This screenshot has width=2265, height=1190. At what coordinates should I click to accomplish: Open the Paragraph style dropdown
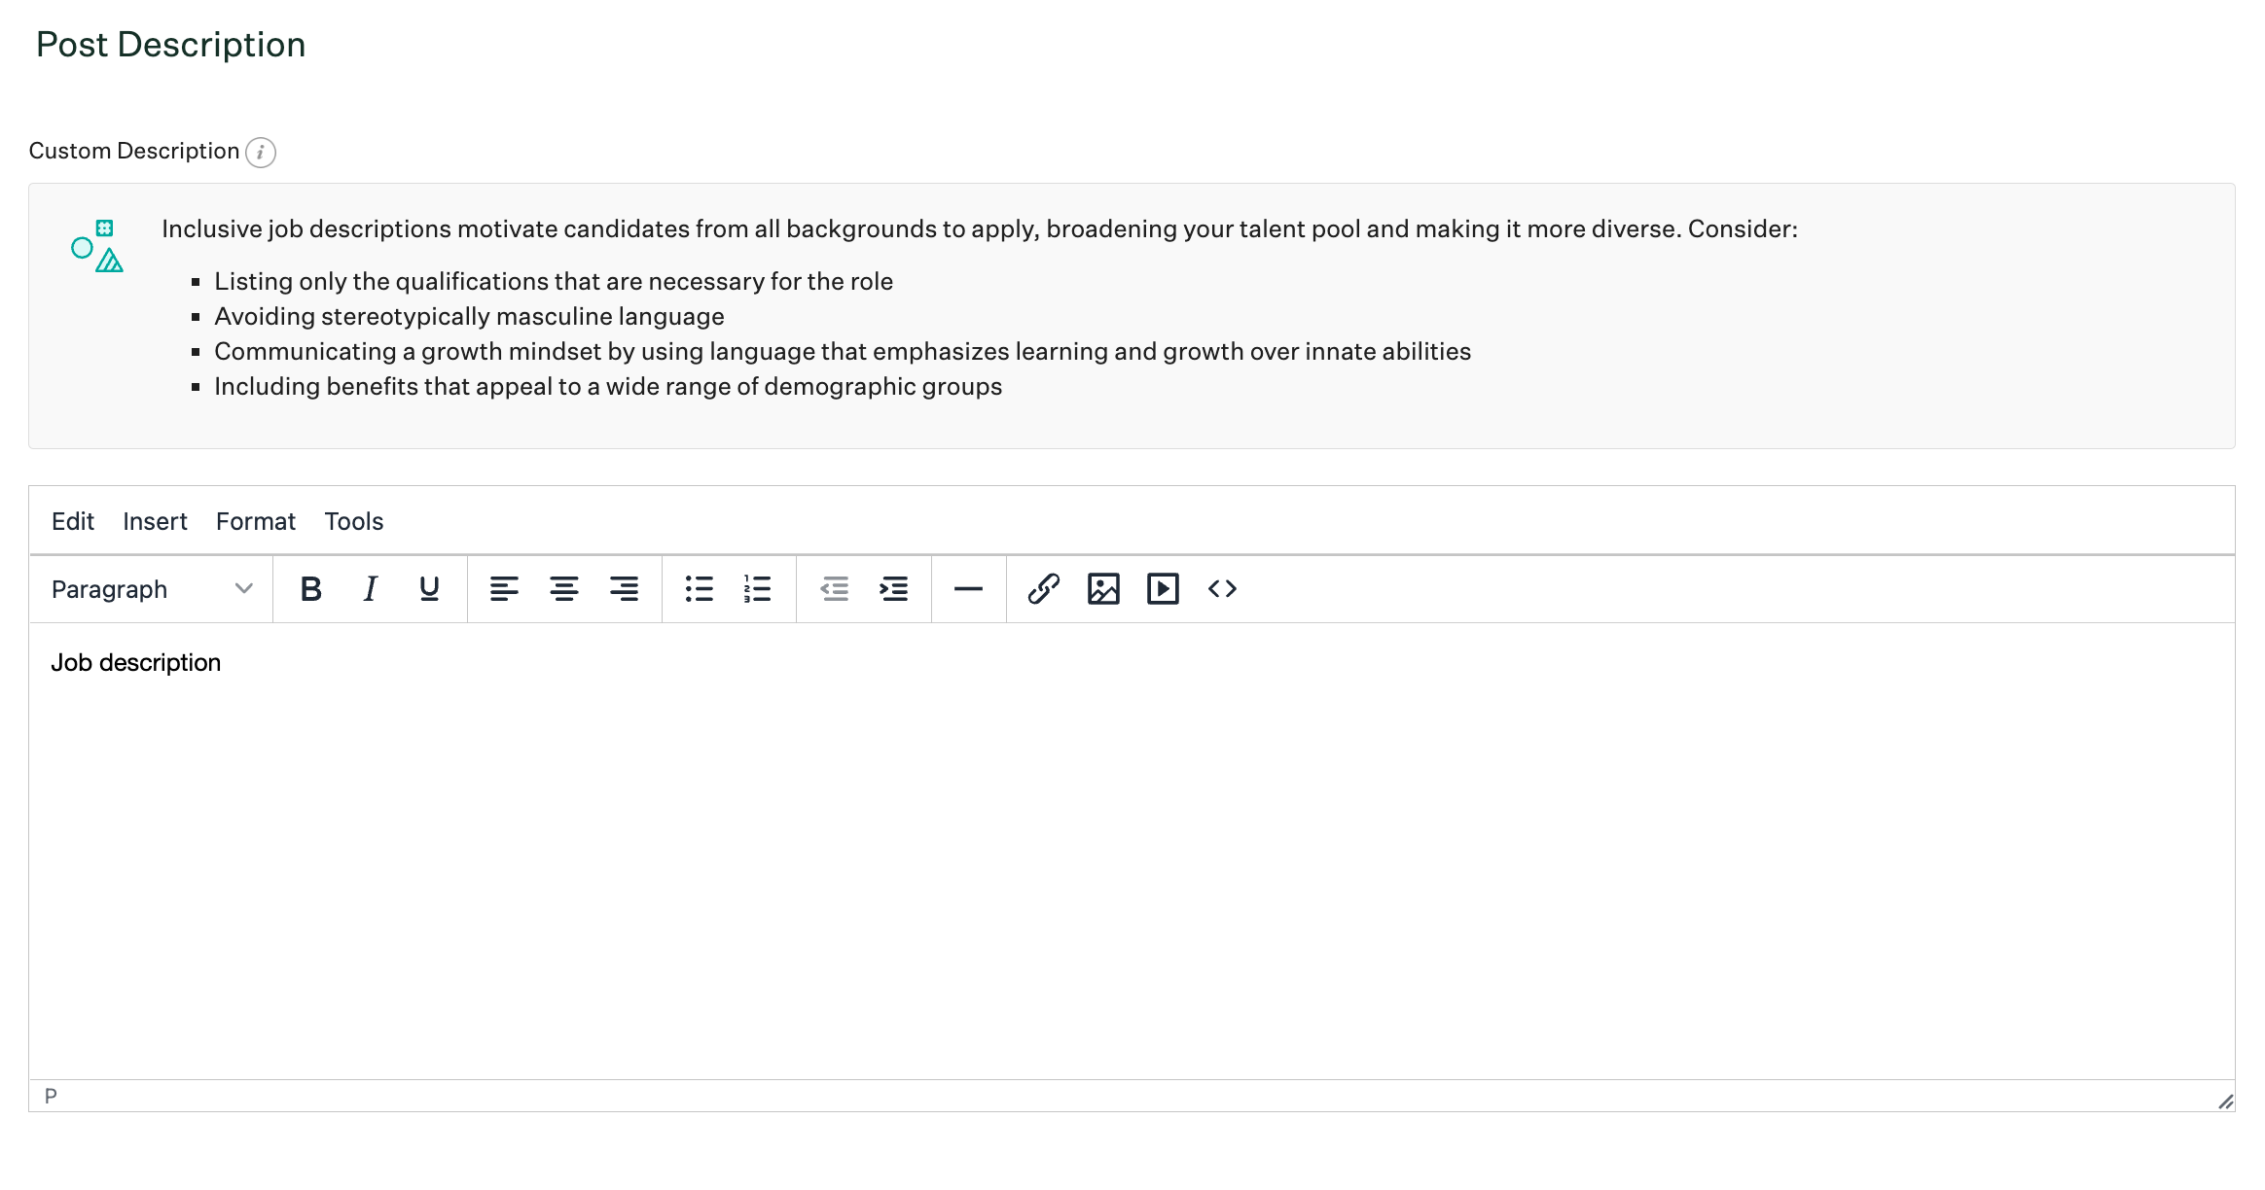tap(151, 588)
